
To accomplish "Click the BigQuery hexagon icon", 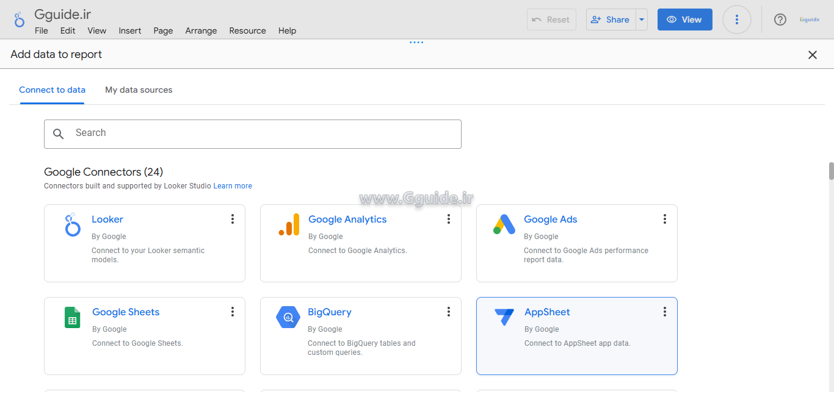I will 288,317.
